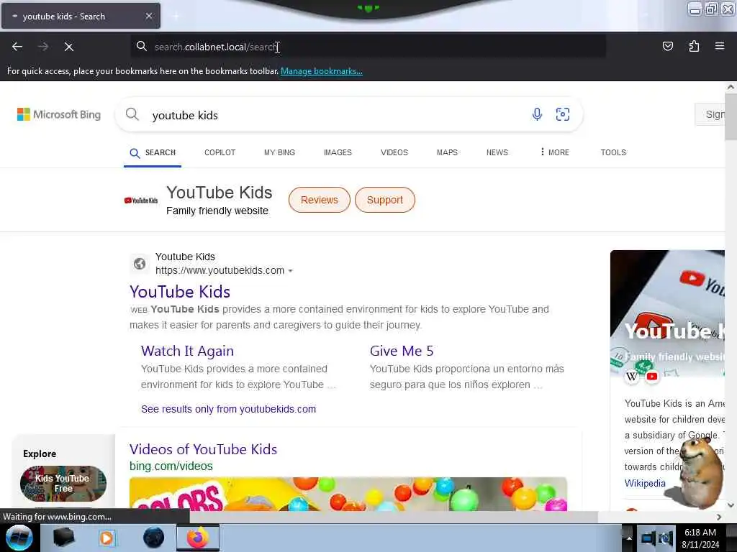This screenshot has width=737, height=552.
Task: Click the Kids YouTube Free explore thumbnail
Action: tap(63, 484)
